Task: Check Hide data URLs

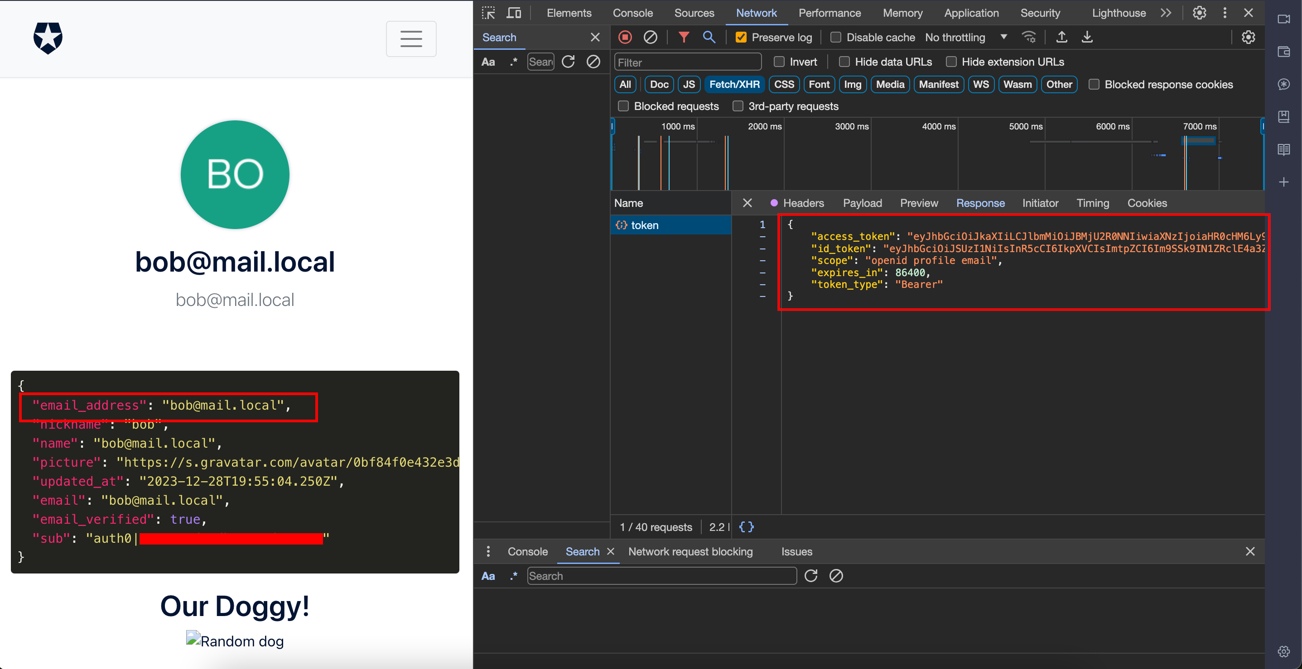Action: [844, 62]
